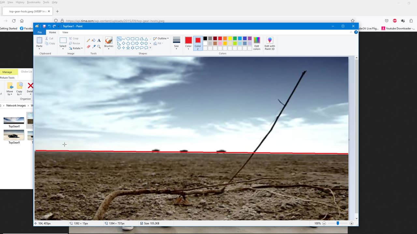Select the Color picker eyedropper tool
The image size is (417, 234).
click(x=94, y=46)
